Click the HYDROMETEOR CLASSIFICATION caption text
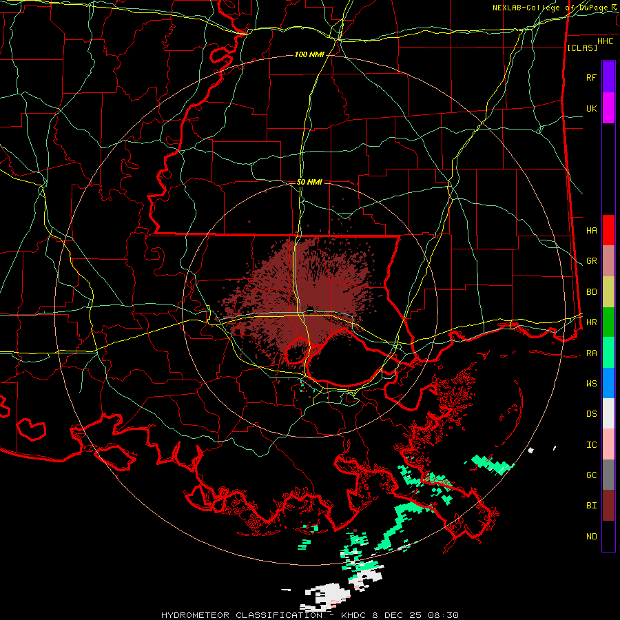The width and height of the screenshot is (620, 620). [x=242, y=615]
